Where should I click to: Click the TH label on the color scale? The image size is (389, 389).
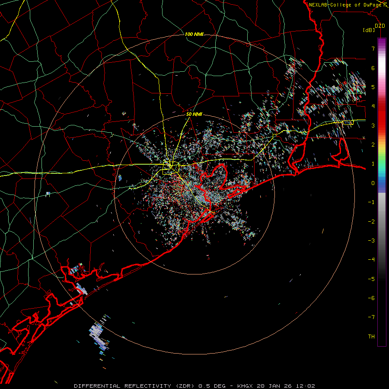click(x=371, y=337)
